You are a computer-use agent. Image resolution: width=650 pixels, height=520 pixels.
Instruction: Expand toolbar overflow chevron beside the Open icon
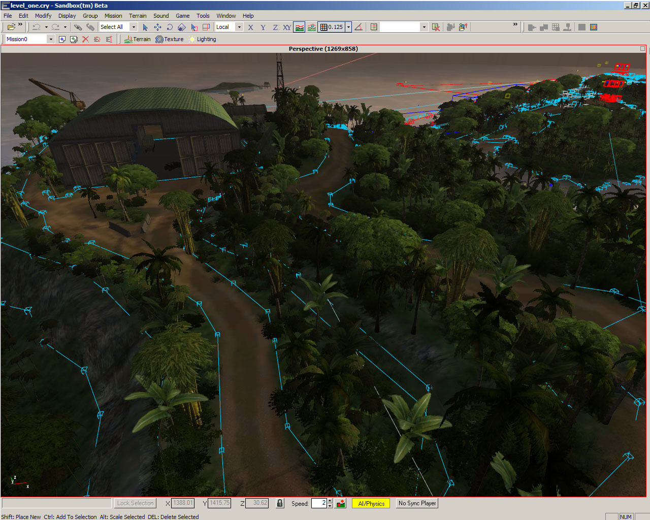point(20,24)
